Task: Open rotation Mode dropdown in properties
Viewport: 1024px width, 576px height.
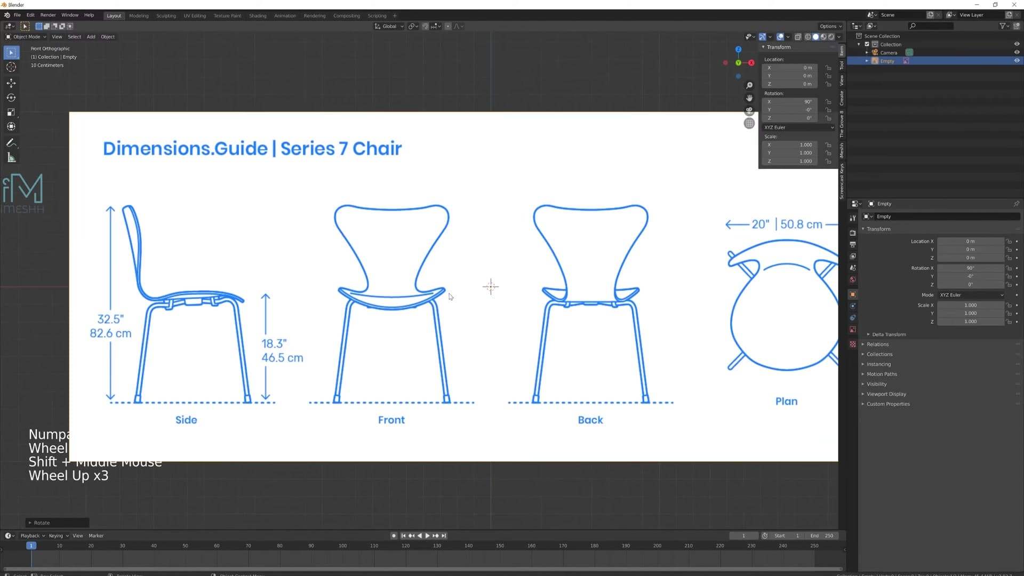Action: (x=971, y=295)
